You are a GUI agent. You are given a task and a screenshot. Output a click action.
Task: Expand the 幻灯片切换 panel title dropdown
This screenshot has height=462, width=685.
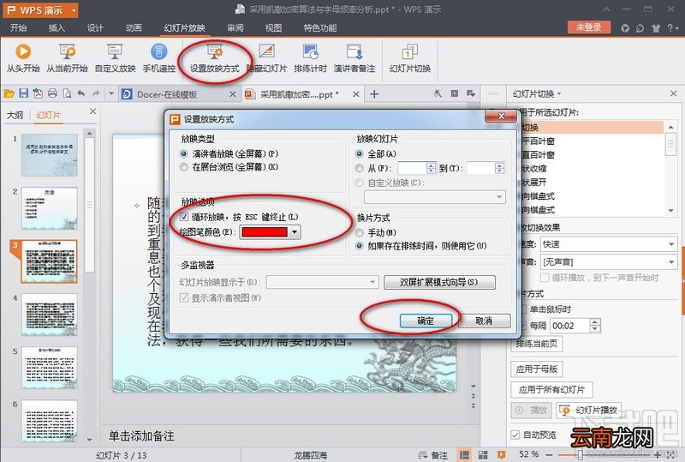point(559,94)
